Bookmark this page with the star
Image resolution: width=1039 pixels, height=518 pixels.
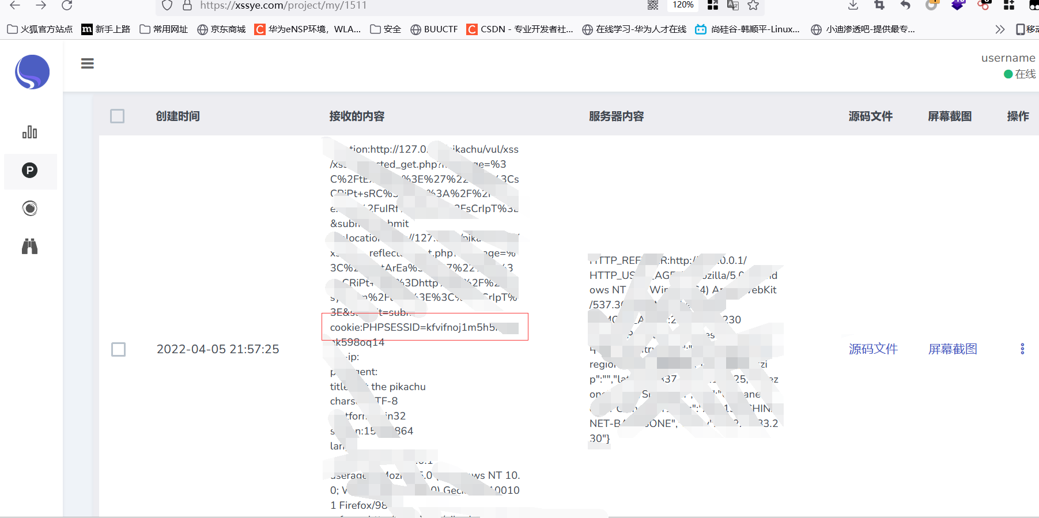pyautogui.click(x=753, y=5)
